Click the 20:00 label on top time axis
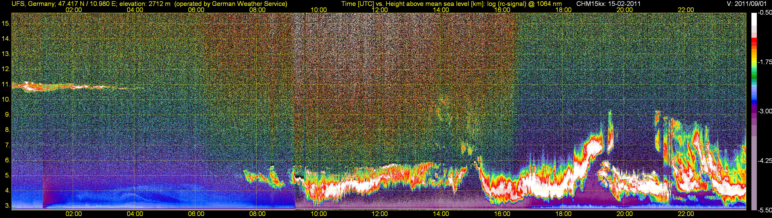The image size is (772, 218). click(625, 10)
